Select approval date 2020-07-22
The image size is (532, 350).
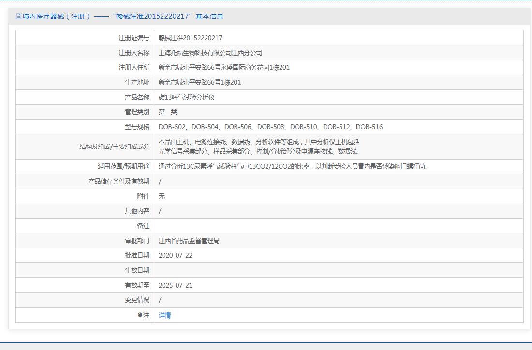[x=176, y=255]
